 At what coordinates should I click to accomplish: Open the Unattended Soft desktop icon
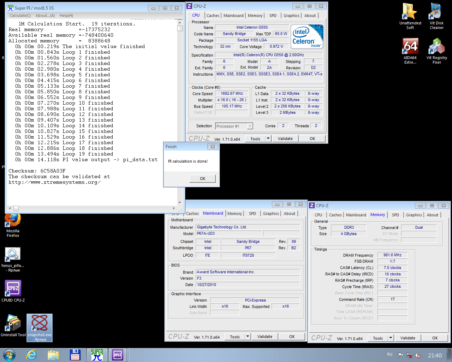410,16
